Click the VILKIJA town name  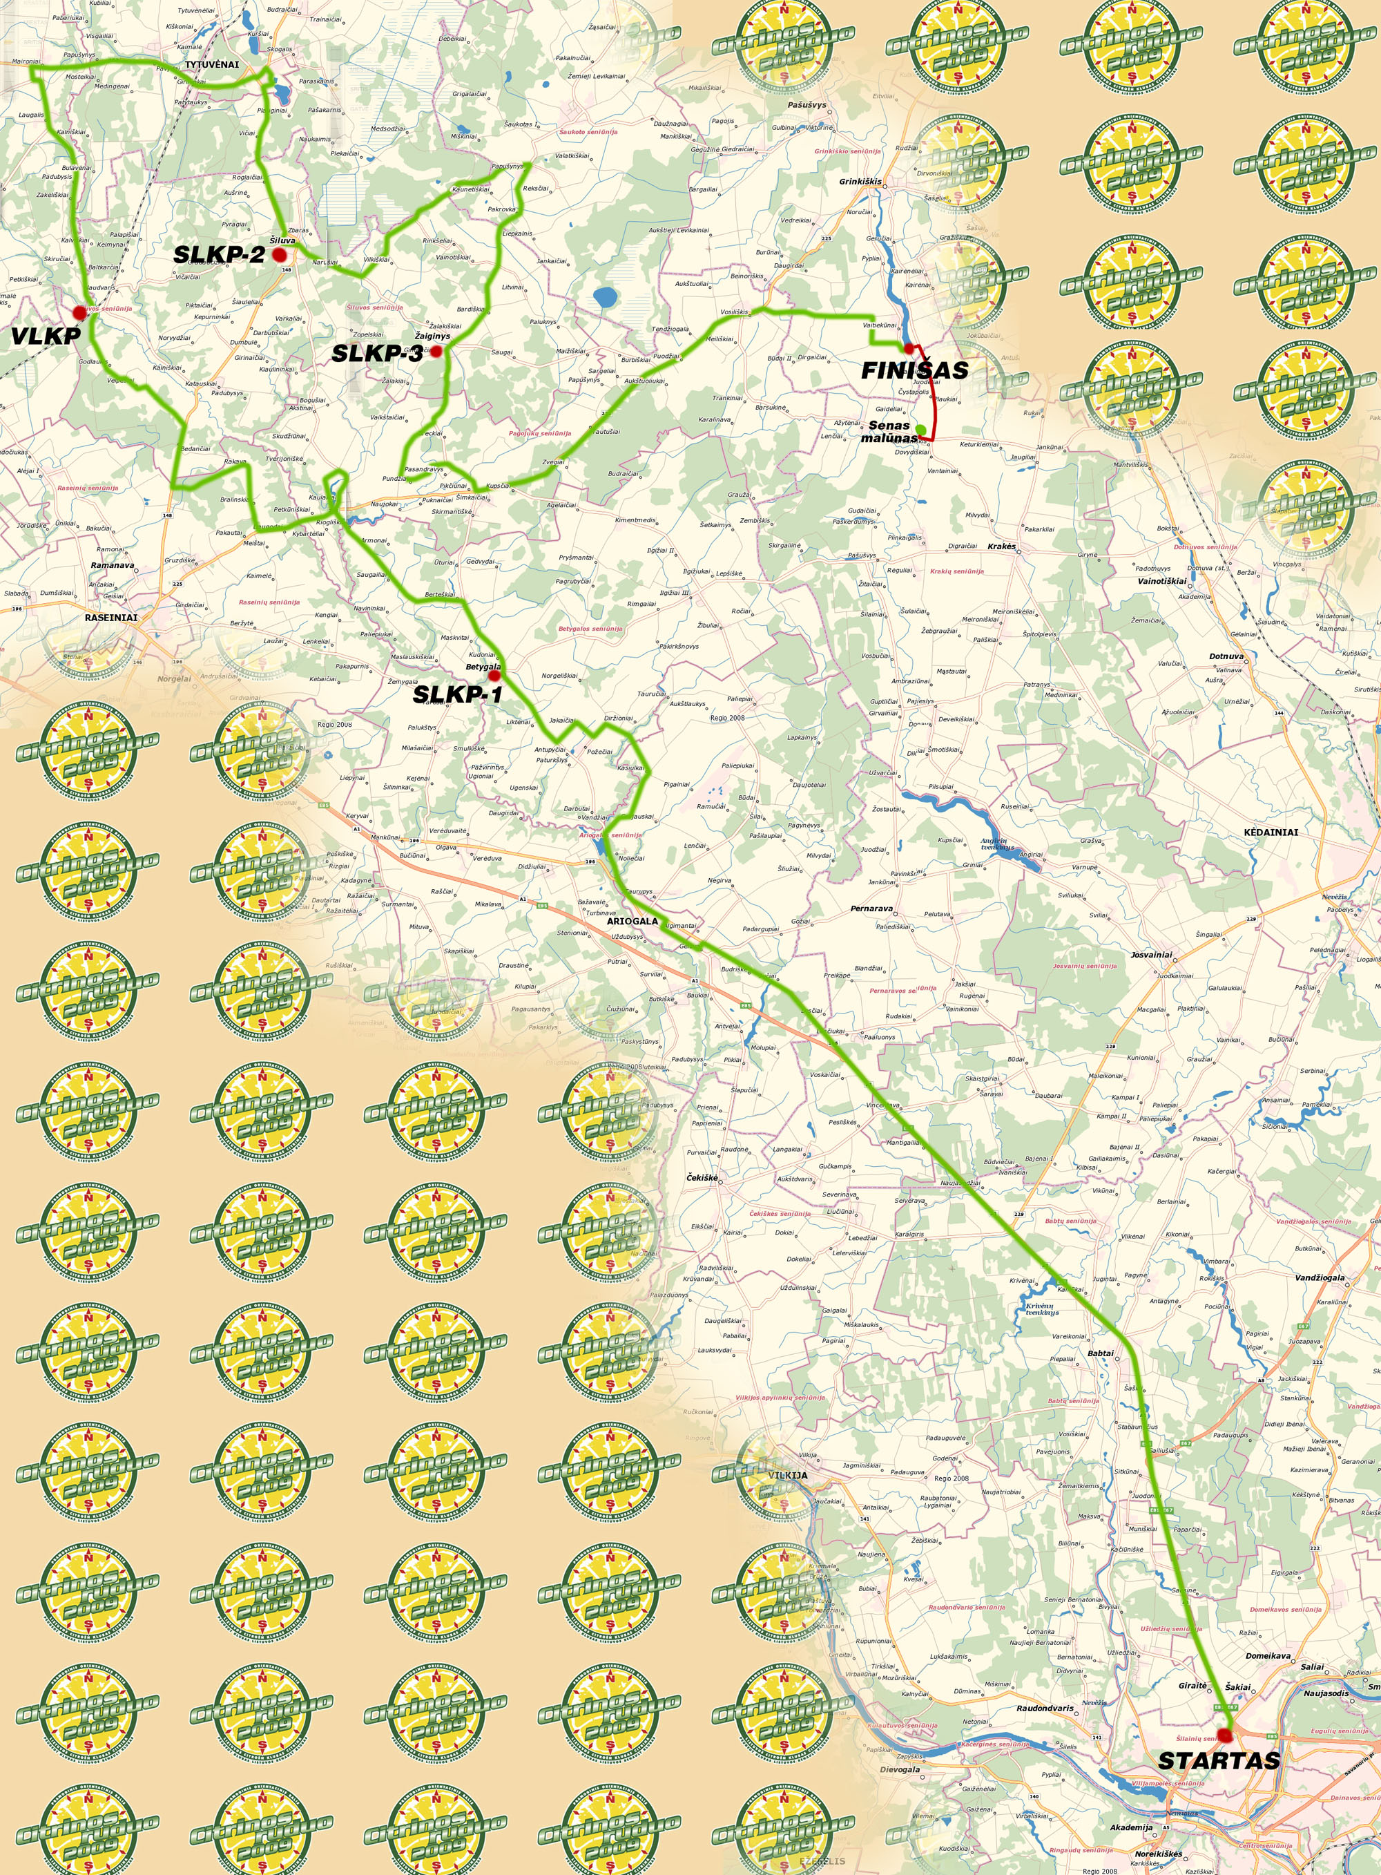click(x=787, y=1475)
